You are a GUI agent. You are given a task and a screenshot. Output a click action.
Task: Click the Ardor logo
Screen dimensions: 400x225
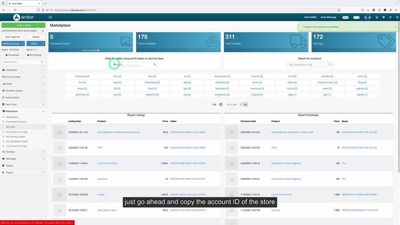pyautogui.click(x=23, y=17)
